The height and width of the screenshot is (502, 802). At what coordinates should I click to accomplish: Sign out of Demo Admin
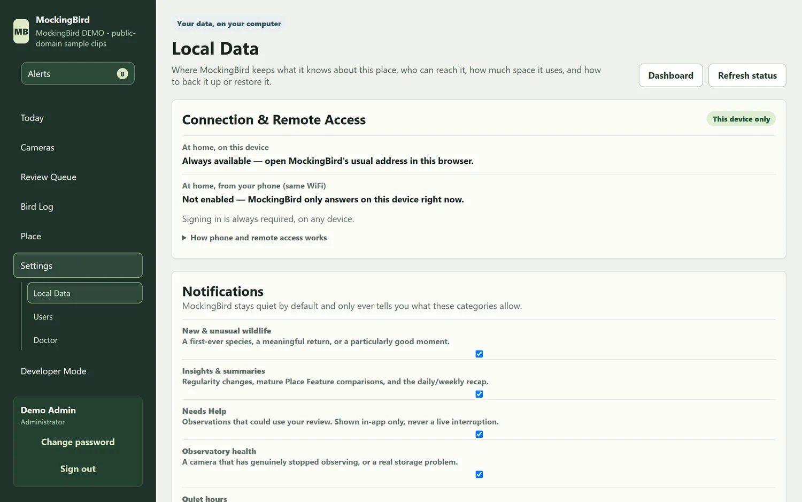click(x=78, y=469)
